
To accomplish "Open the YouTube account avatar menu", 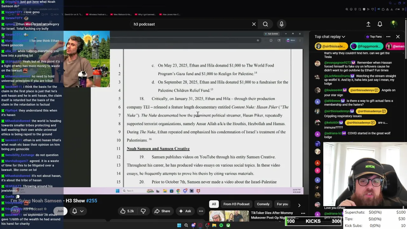I will (x=394, y=24).
